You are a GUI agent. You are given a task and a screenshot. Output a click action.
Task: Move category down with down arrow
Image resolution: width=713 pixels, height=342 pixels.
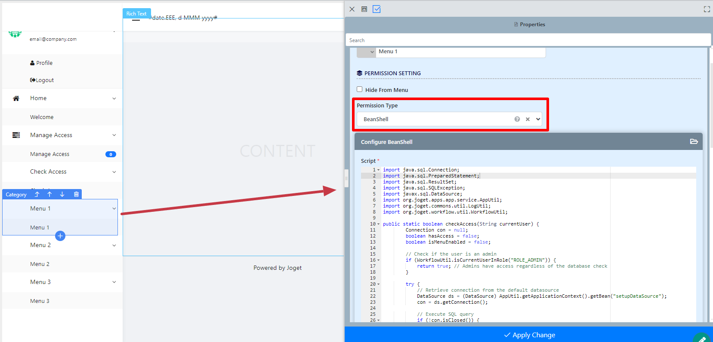[x=62, y=194]
